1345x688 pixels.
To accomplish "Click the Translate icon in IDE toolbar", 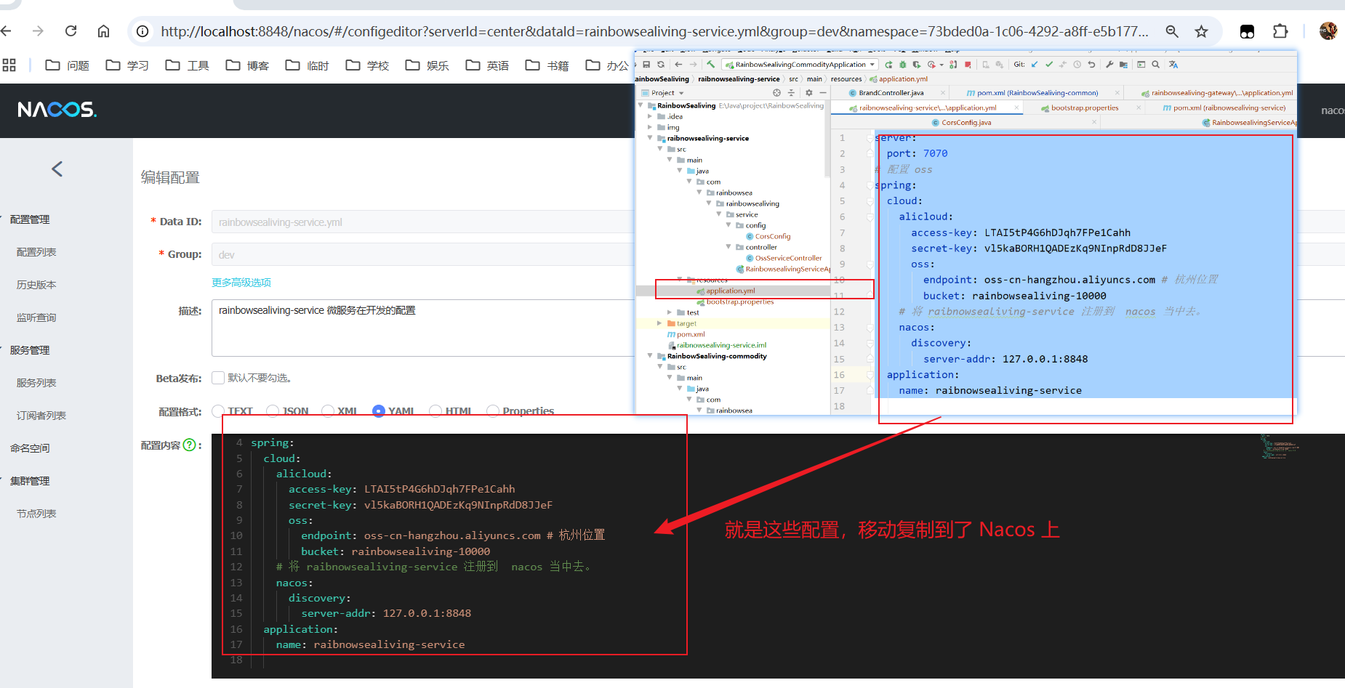I will point(1173,65).
